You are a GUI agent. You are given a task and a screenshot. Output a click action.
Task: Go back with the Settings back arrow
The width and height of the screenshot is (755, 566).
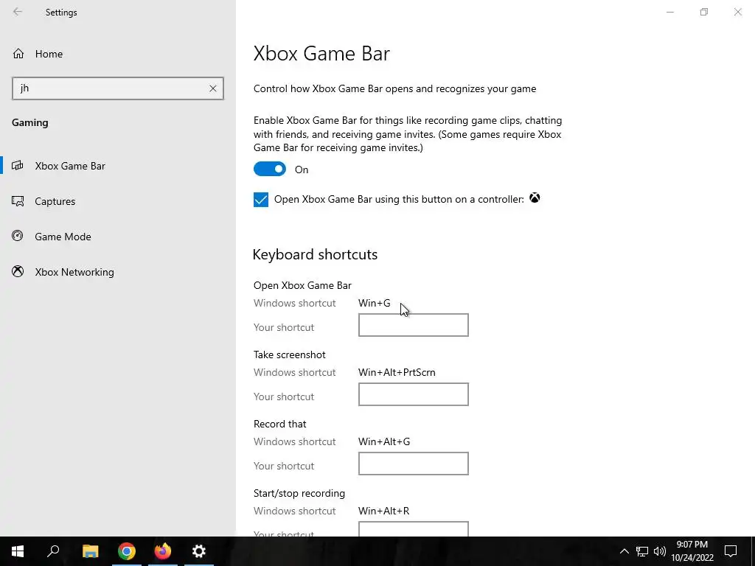[18, 12]
